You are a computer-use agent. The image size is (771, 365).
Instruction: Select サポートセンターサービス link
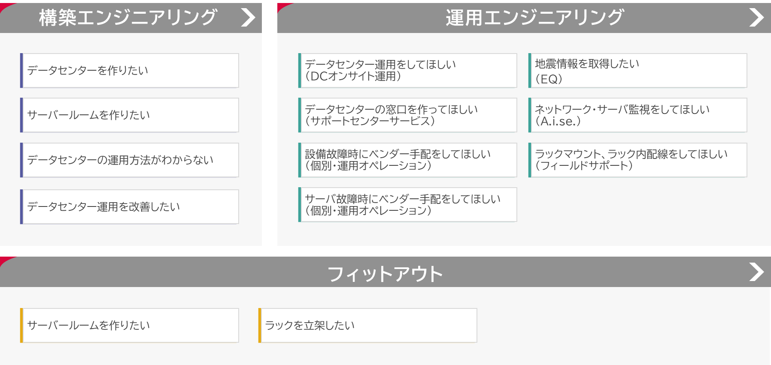pyautogui.click(x=408, y=115)
